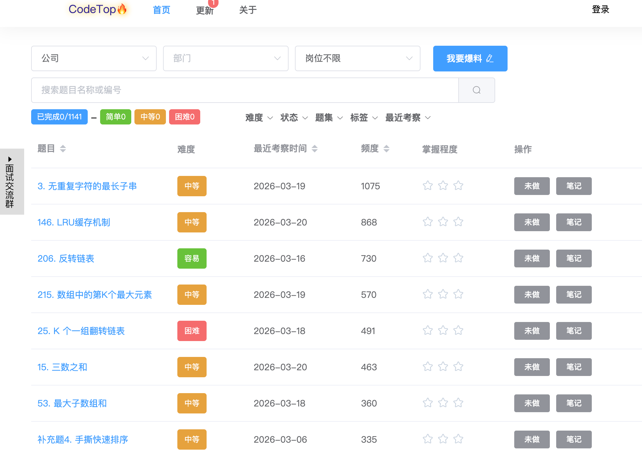Expand the 标签 filter
Viewport: 642px width, 456px height.
coord(364,118)
